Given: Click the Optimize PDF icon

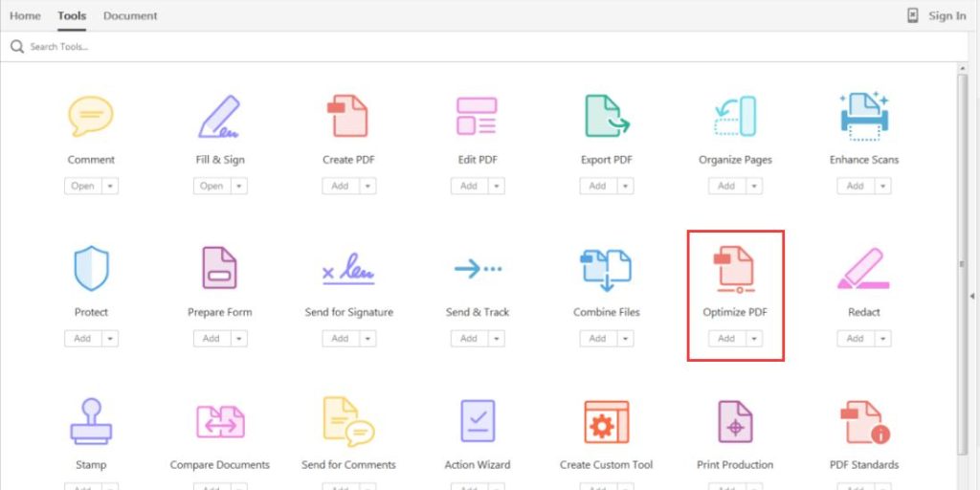Looking at the screenshot, I should tap(735, 269).
